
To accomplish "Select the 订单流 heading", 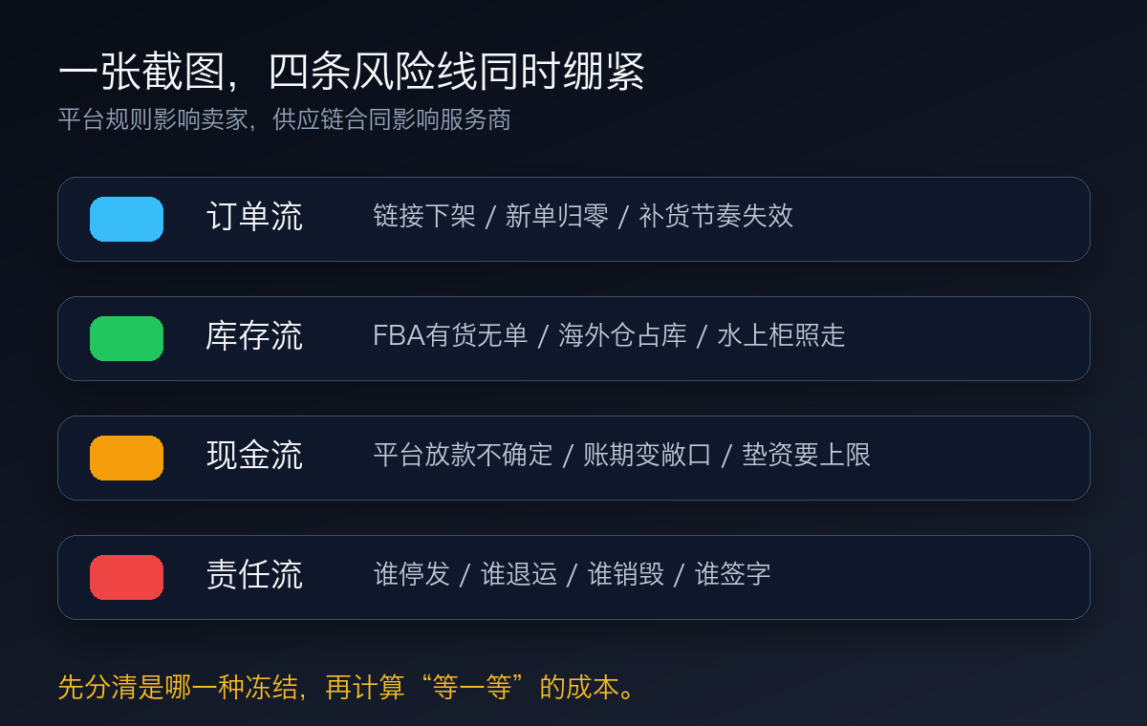I will click(x=254, y=217).
